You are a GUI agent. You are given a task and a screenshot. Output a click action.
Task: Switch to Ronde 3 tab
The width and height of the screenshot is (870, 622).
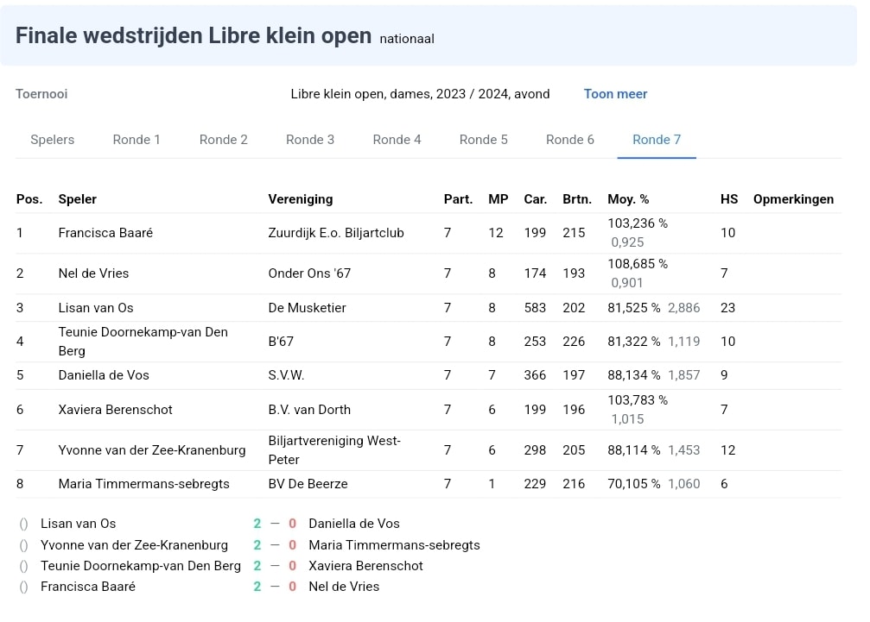310,140
